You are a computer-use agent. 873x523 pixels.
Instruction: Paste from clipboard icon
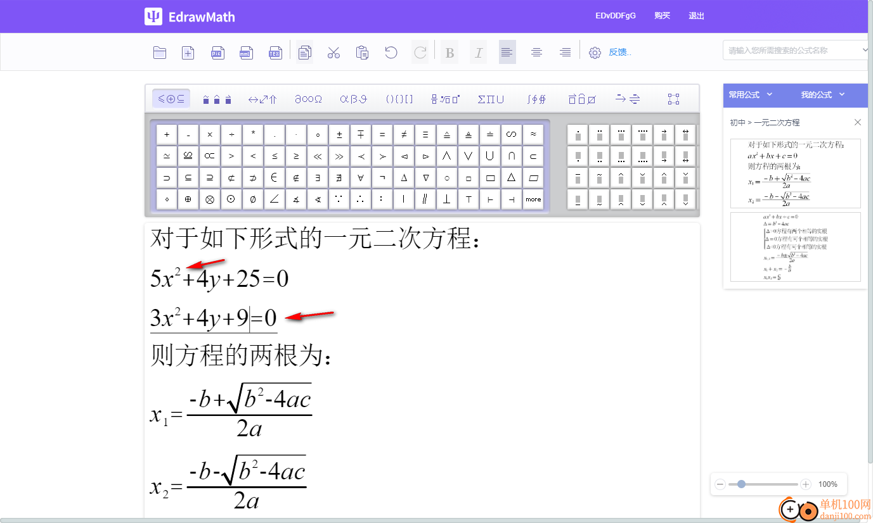(x=363, y=53)
